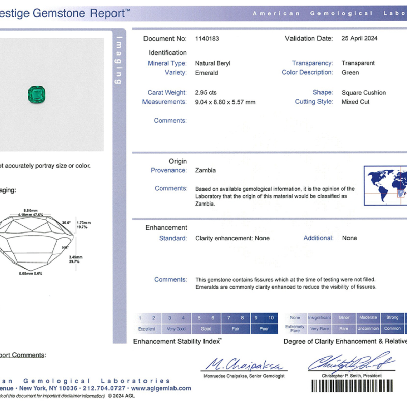
Task: Select the Excellent stability rating cell
Action: [147, 329]
